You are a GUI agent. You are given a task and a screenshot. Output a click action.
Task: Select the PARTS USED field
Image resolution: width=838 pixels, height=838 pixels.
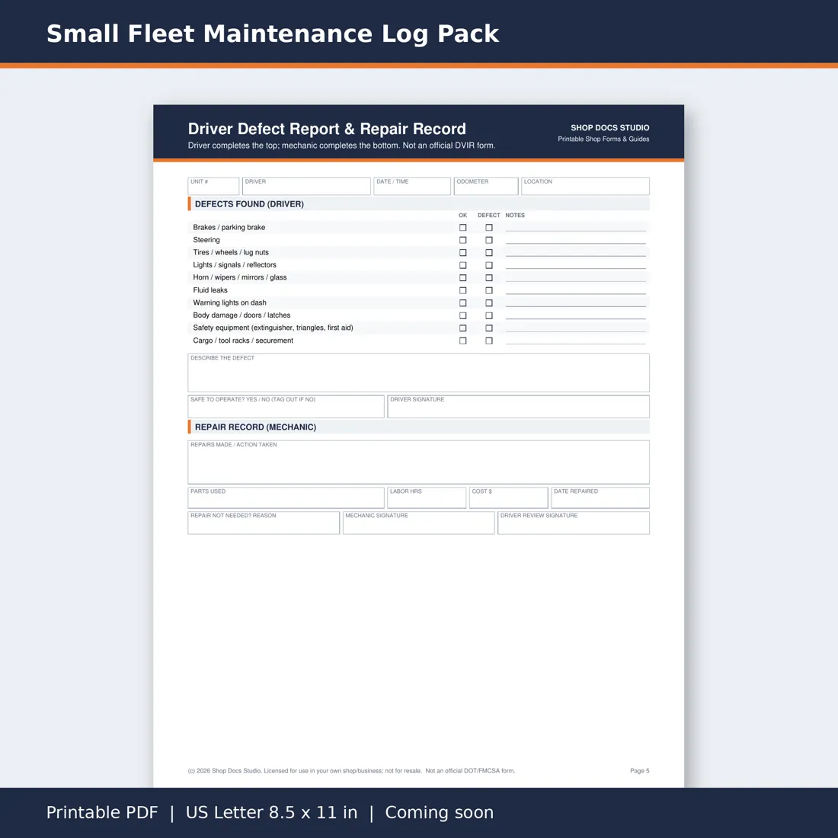pos(286,497)
